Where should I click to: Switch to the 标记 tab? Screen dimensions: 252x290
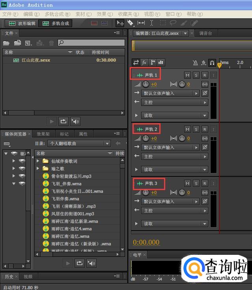pyautogui.click(x=64, y=134)
